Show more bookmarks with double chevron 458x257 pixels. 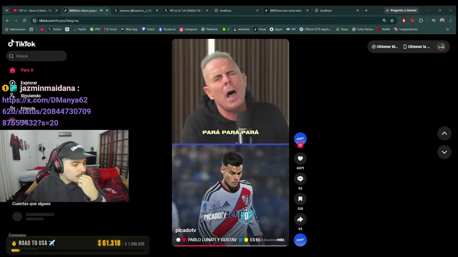(x=447, y=29)
